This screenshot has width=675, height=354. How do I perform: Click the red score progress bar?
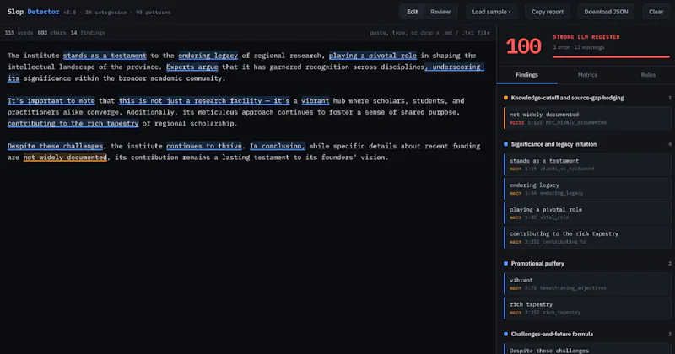[x=611, y=56]
